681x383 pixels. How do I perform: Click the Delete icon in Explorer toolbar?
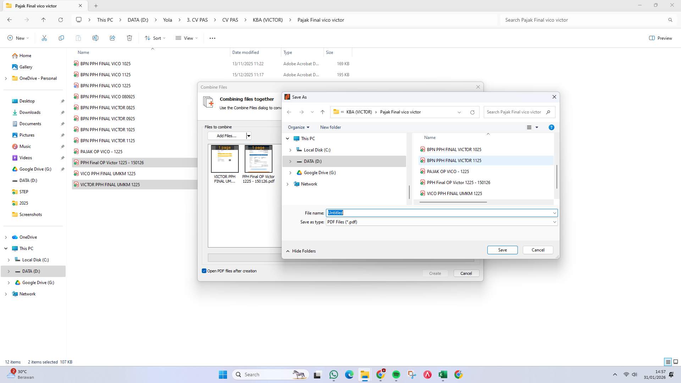point(129,38)
